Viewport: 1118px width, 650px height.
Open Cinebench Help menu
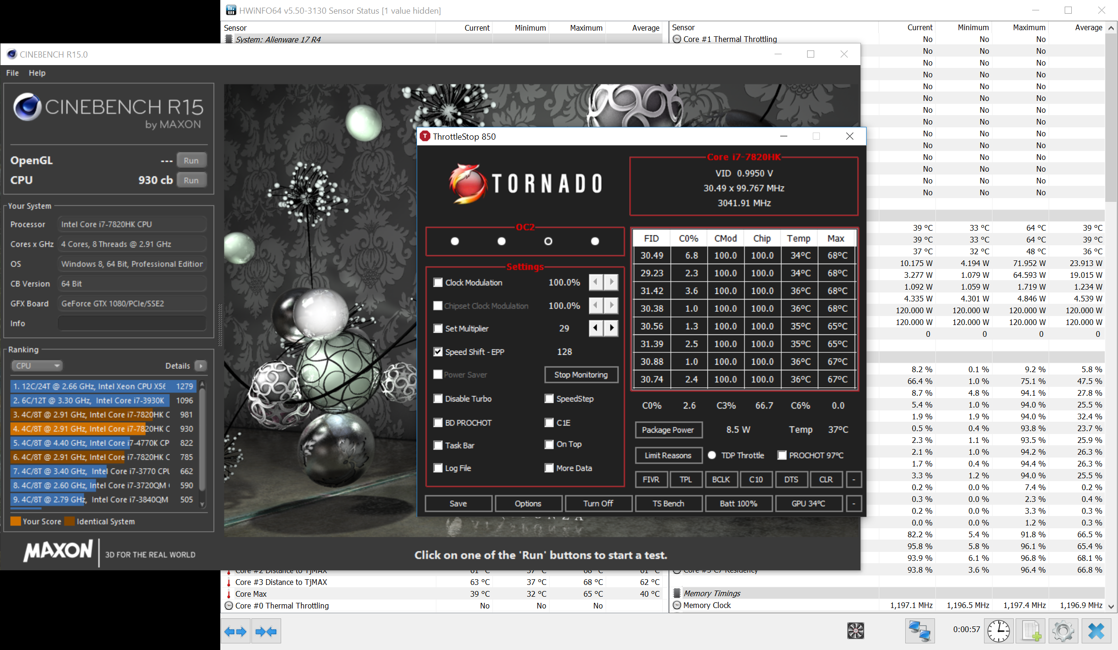(37, 73)
